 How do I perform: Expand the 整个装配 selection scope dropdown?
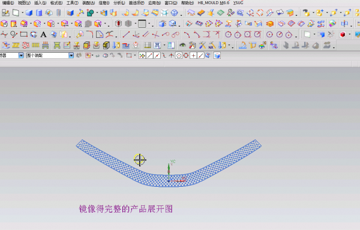[x=71, y=55]
